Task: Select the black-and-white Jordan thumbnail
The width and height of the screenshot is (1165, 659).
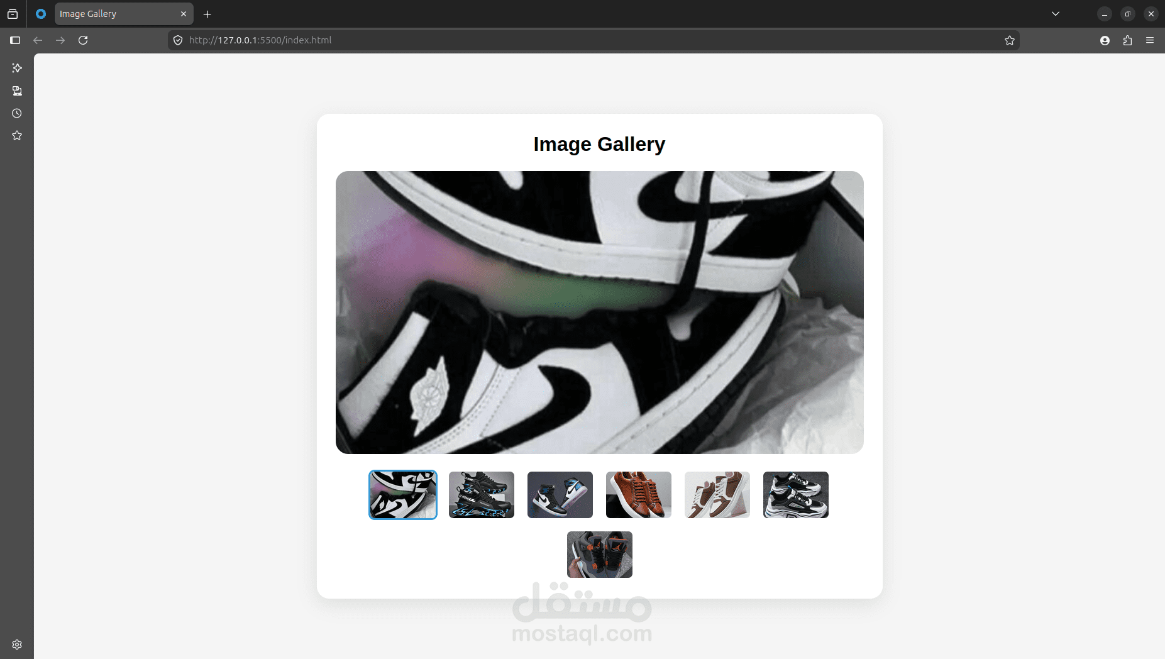Action: point(403,495)
